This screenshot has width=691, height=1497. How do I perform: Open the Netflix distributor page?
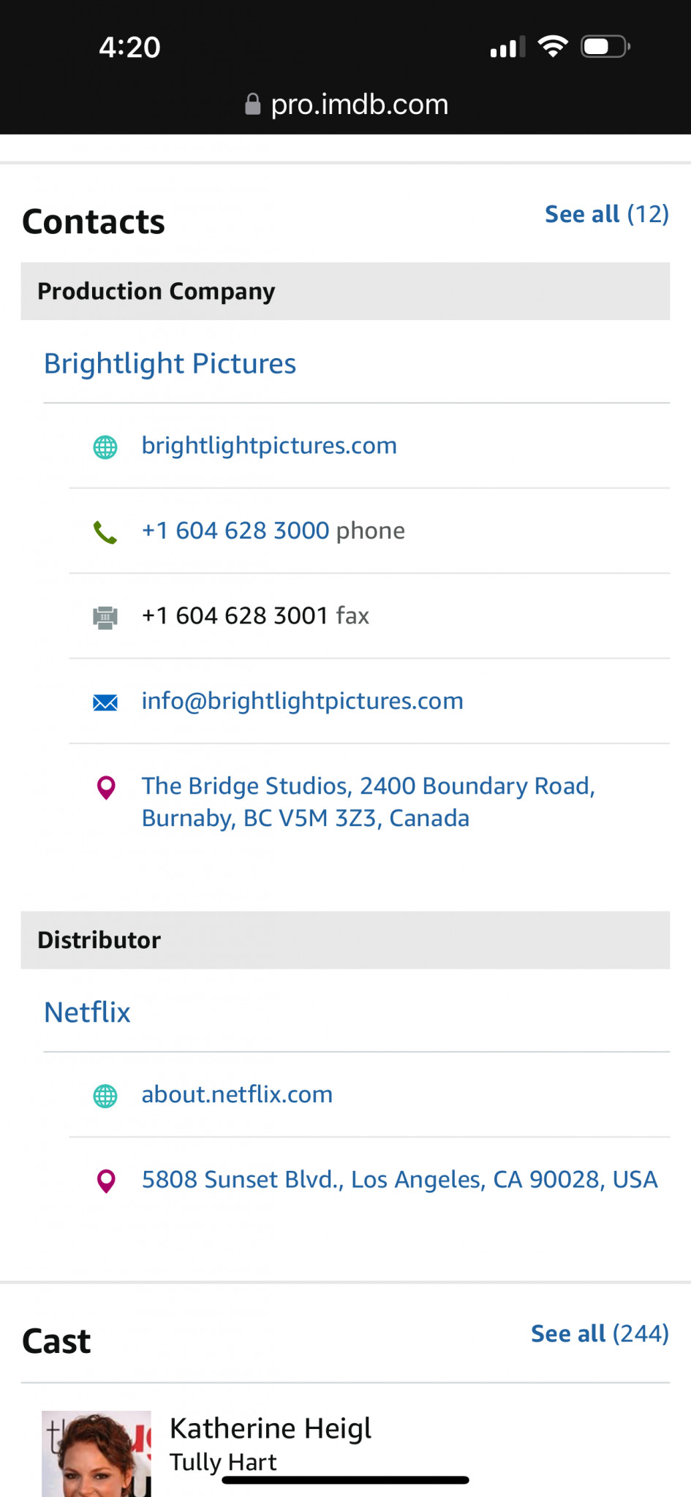click(87, 1012)
